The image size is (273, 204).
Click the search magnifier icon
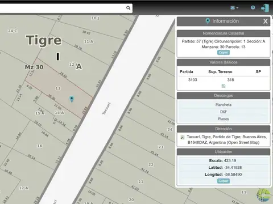coord(128,8)
